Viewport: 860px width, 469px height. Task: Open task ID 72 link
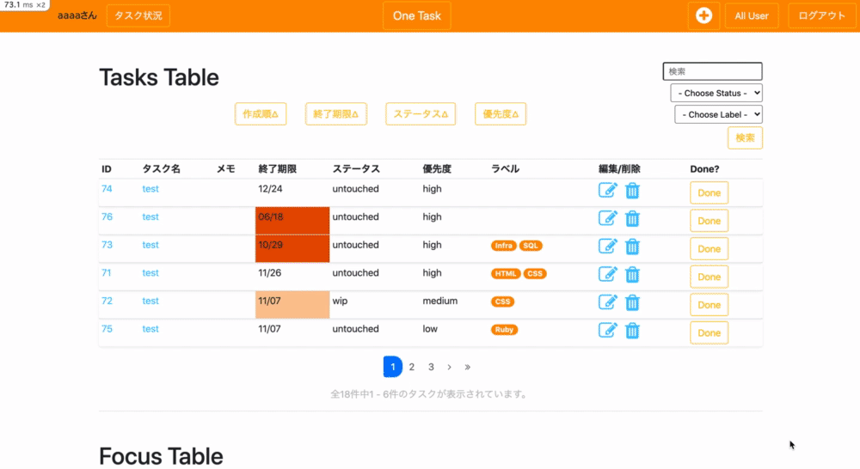pyautogui.click(x=107, y=301)
